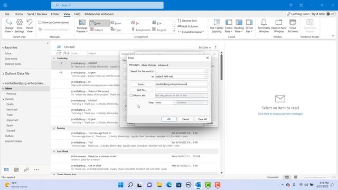Switch to Folder ribbon tab
This screenshot has width=338, height=190.
click(55, 14)
